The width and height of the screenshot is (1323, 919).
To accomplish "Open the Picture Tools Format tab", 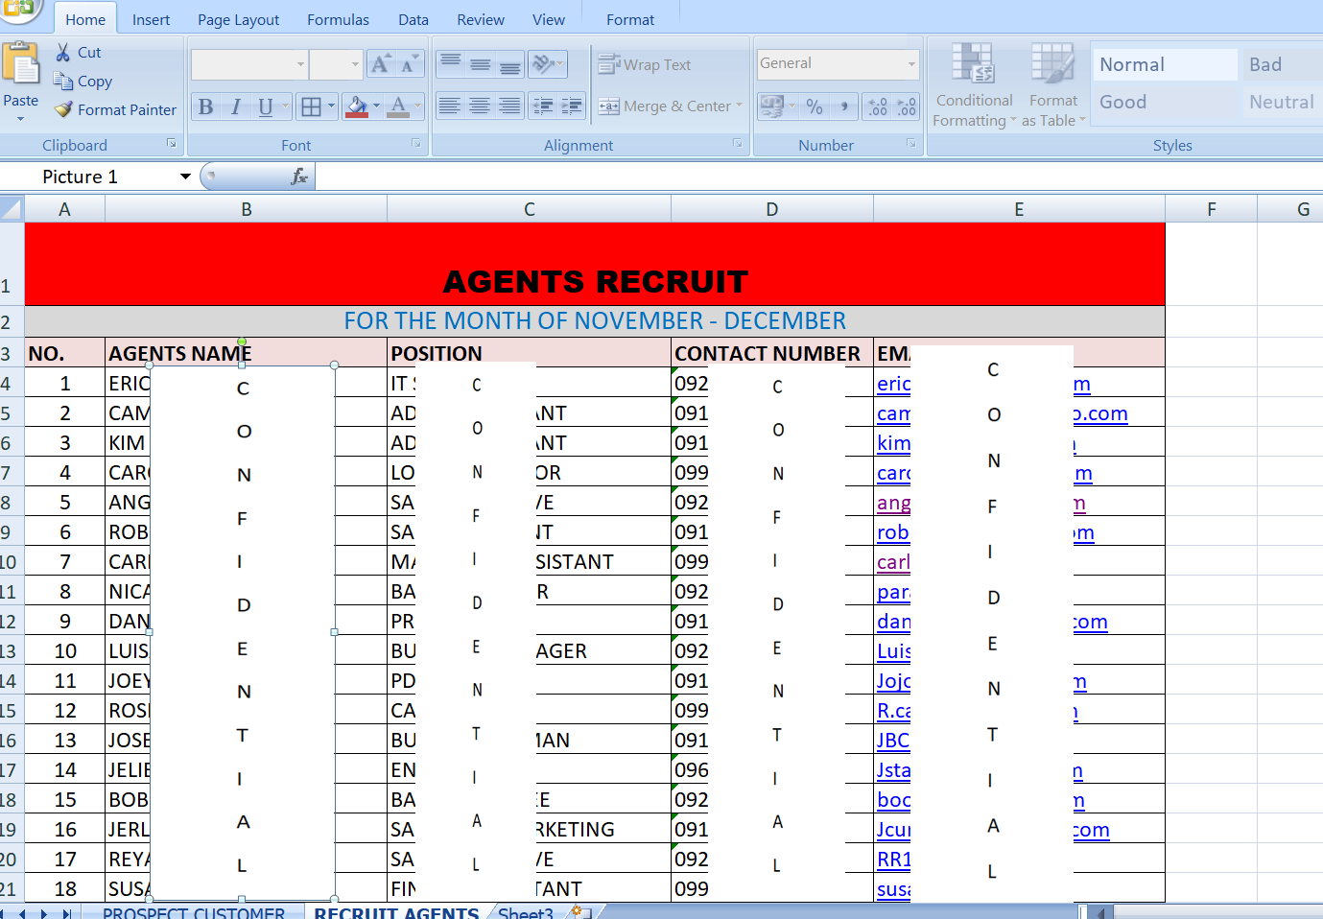I will point(630,19).
